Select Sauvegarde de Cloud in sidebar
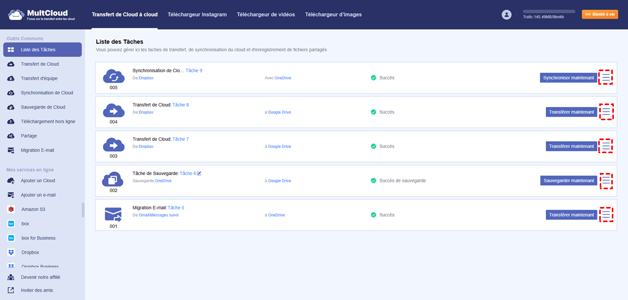This screenshot has height=300, width=628. pyautogui.click(x=42, y=107)
